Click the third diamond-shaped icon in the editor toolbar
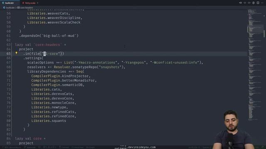 pos(249,3)
